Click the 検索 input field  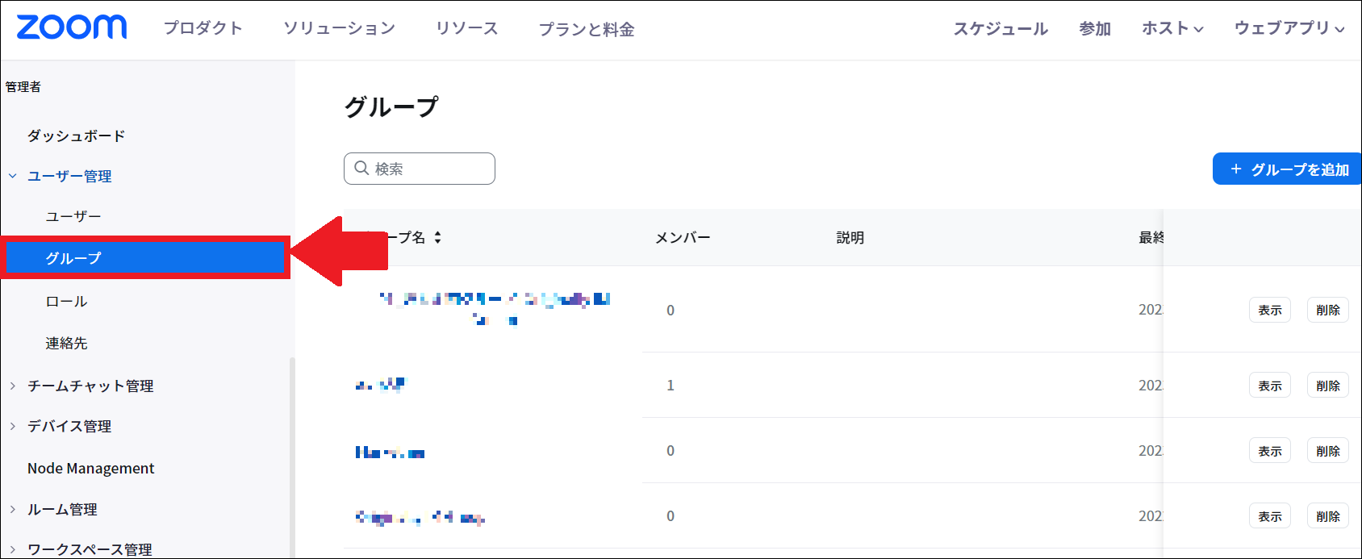420,169
